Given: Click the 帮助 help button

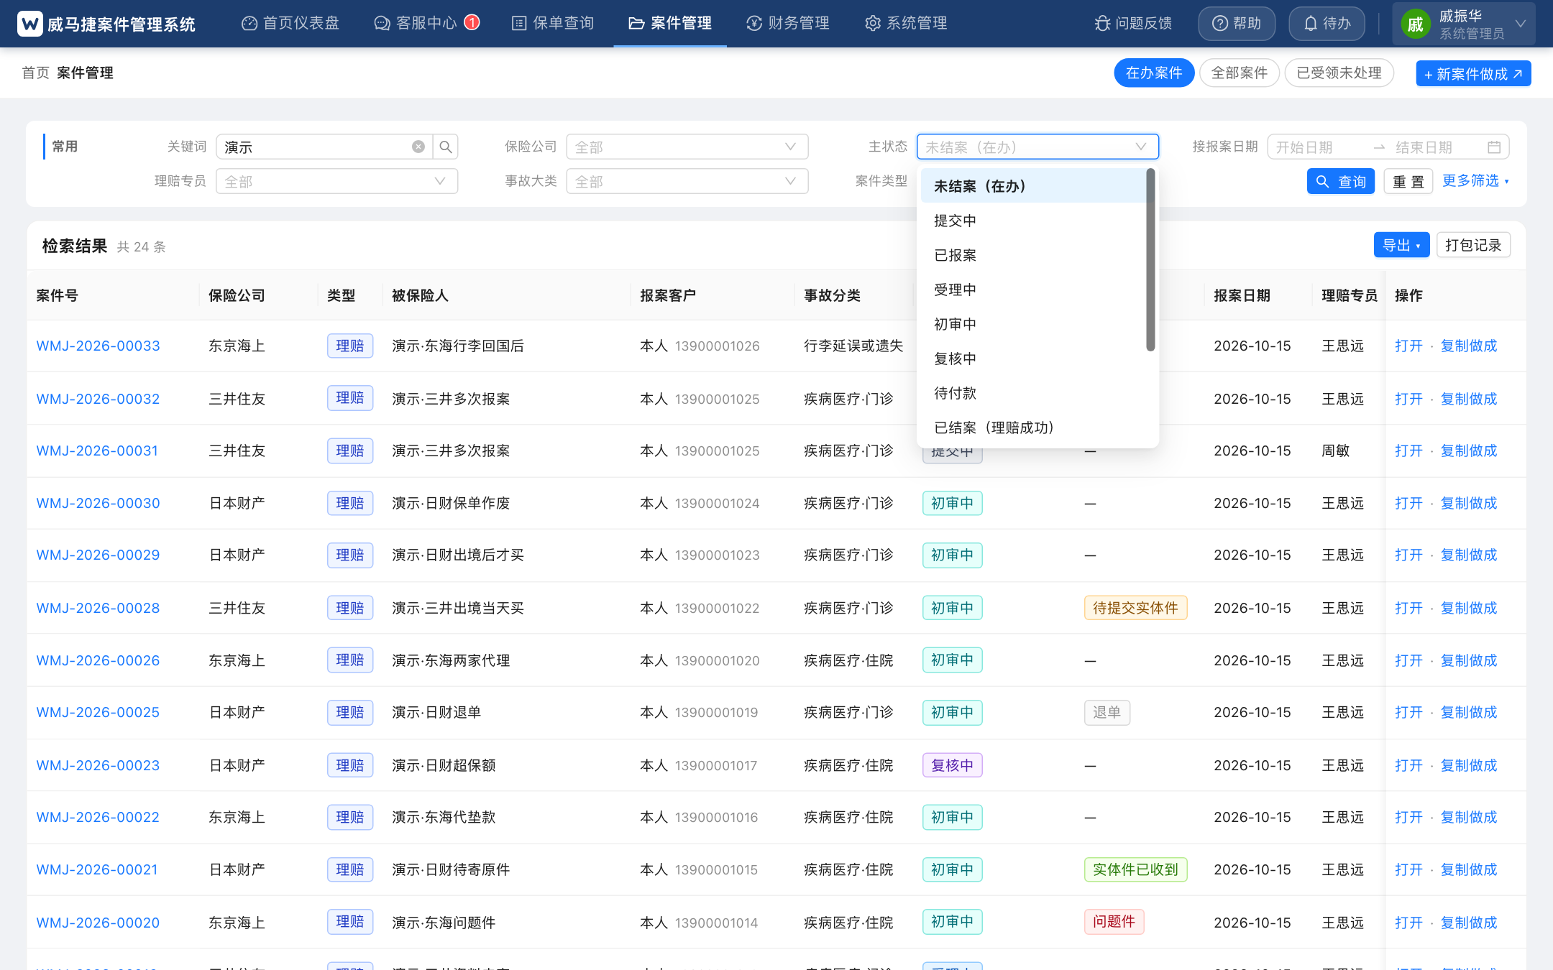Looking at the screenshot, I should coord(1237,24).
